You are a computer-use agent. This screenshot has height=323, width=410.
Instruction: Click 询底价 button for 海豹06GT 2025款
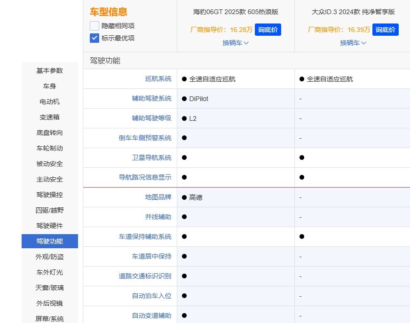coord(268,29)
